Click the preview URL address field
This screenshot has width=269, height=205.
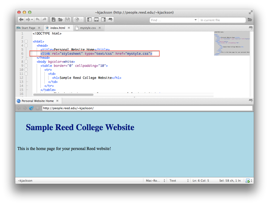[147, 108]
